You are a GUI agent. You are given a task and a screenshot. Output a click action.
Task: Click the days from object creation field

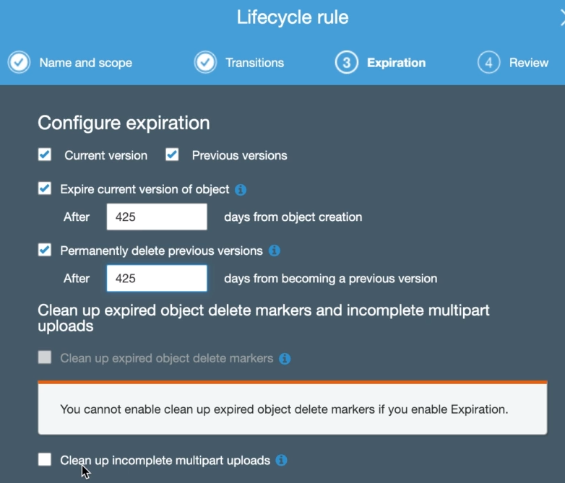click(x=157, y=217)
